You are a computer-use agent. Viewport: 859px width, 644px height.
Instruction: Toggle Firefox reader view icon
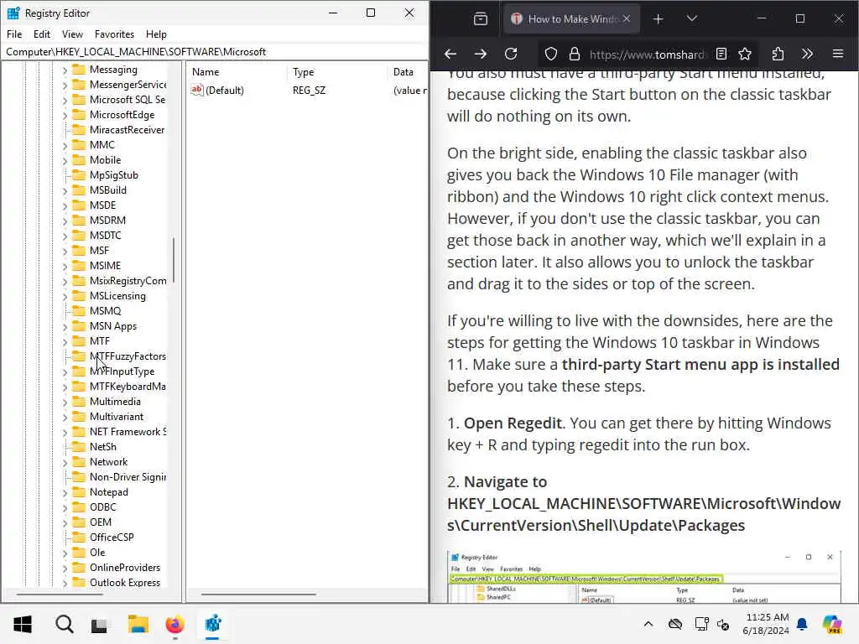pos(721,54)
